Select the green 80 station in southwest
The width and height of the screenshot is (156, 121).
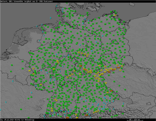point(21,109)
